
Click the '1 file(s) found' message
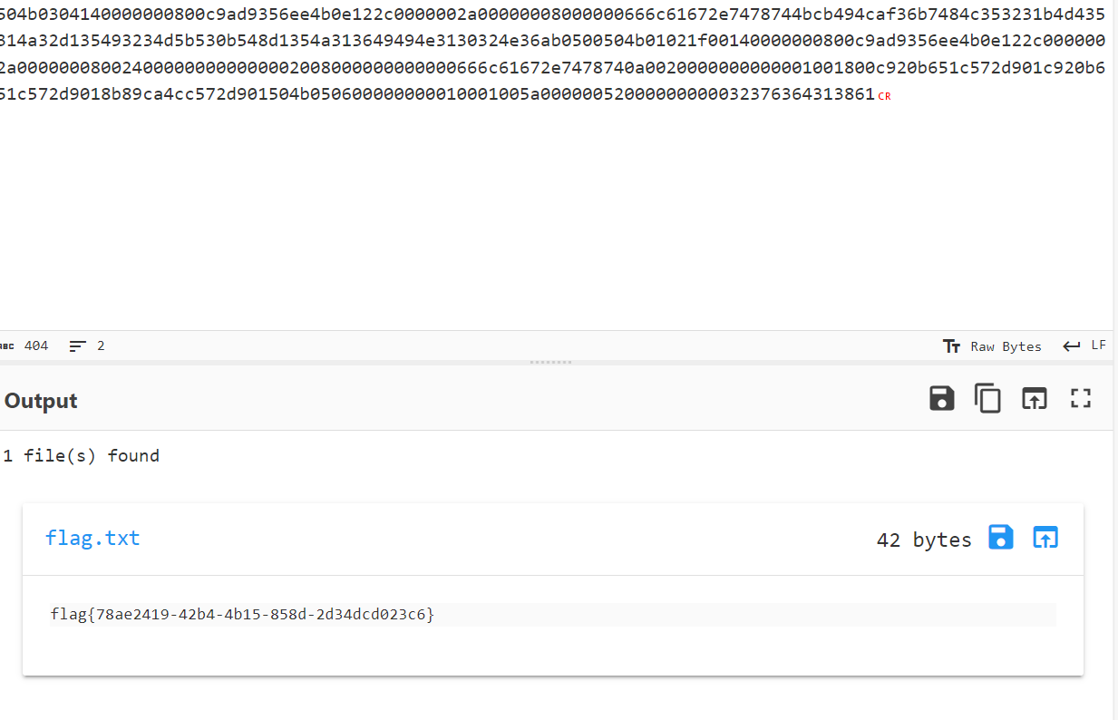pos(81,455)
